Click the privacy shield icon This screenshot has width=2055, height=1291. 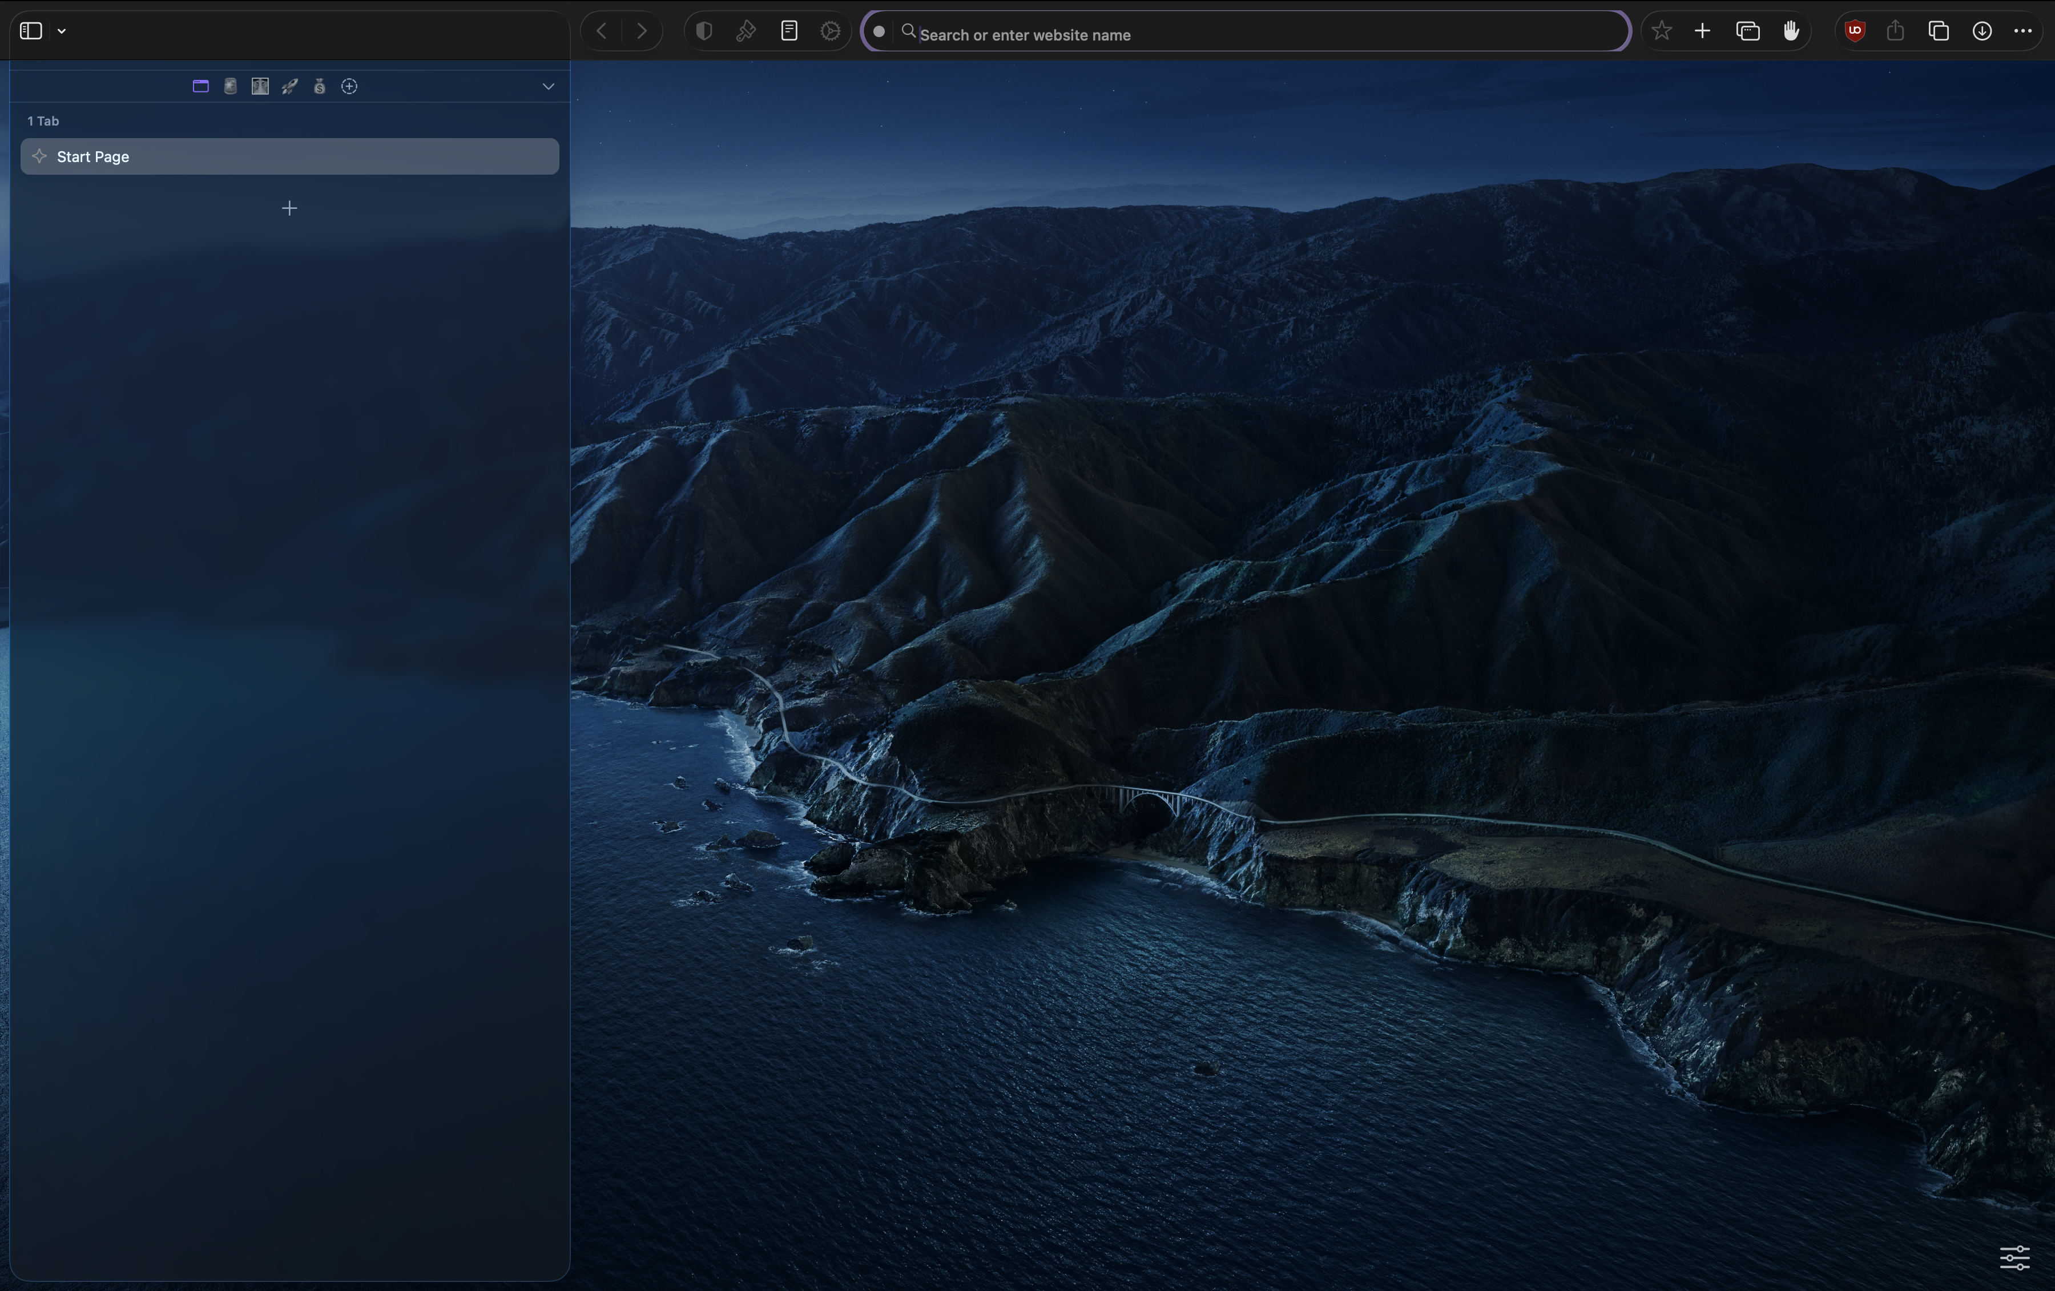(704, 31)
